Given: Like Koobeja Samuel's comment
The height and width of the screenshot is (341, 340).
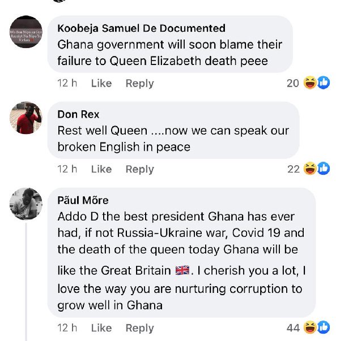Looking at the screenshot, I should [101, 83].
